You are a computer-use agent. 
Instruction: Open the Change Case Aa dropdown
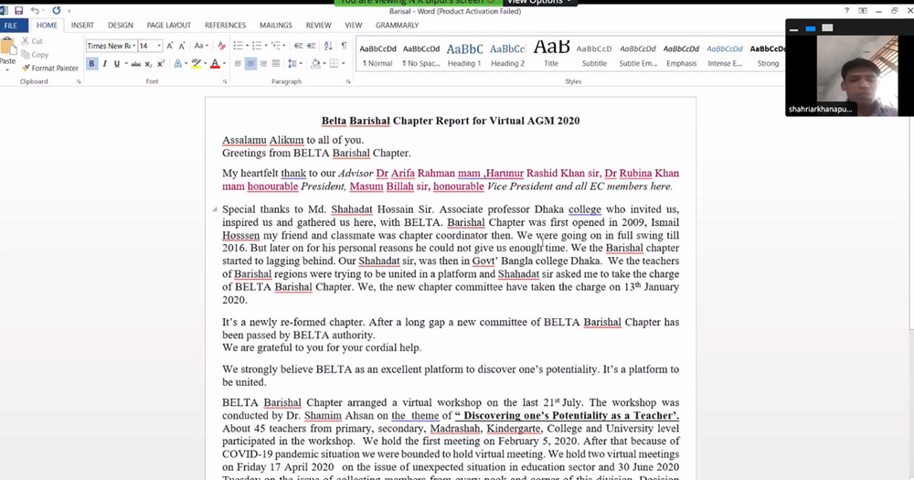(x=200, y=46)
